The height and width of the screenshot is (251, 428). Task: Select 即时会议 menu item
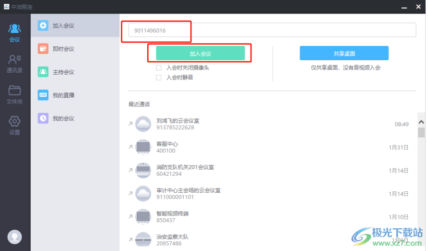click(75, 49)
